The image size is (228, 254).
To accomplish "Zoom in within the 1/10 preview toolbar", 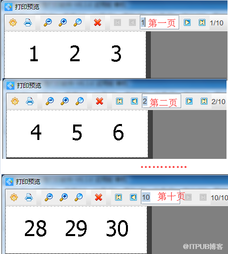I will [x=63, y=22].
